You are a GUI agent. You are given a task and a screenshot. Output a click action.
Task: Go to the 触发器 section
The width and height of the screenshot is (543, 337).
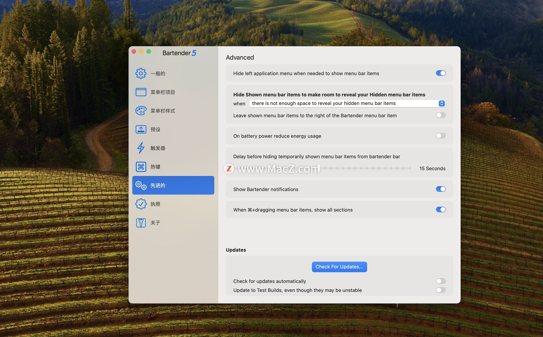(x=173, y=148)
